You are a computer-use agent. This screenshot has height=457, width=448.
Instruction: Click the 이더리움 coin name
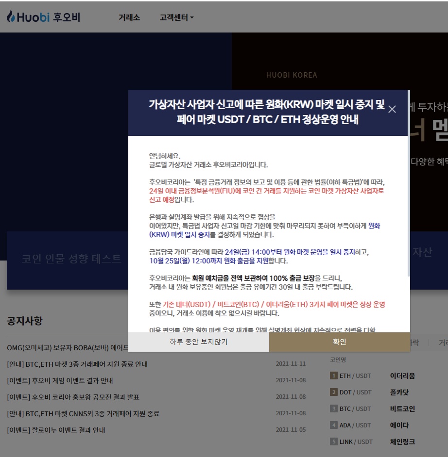pos(402,375)
